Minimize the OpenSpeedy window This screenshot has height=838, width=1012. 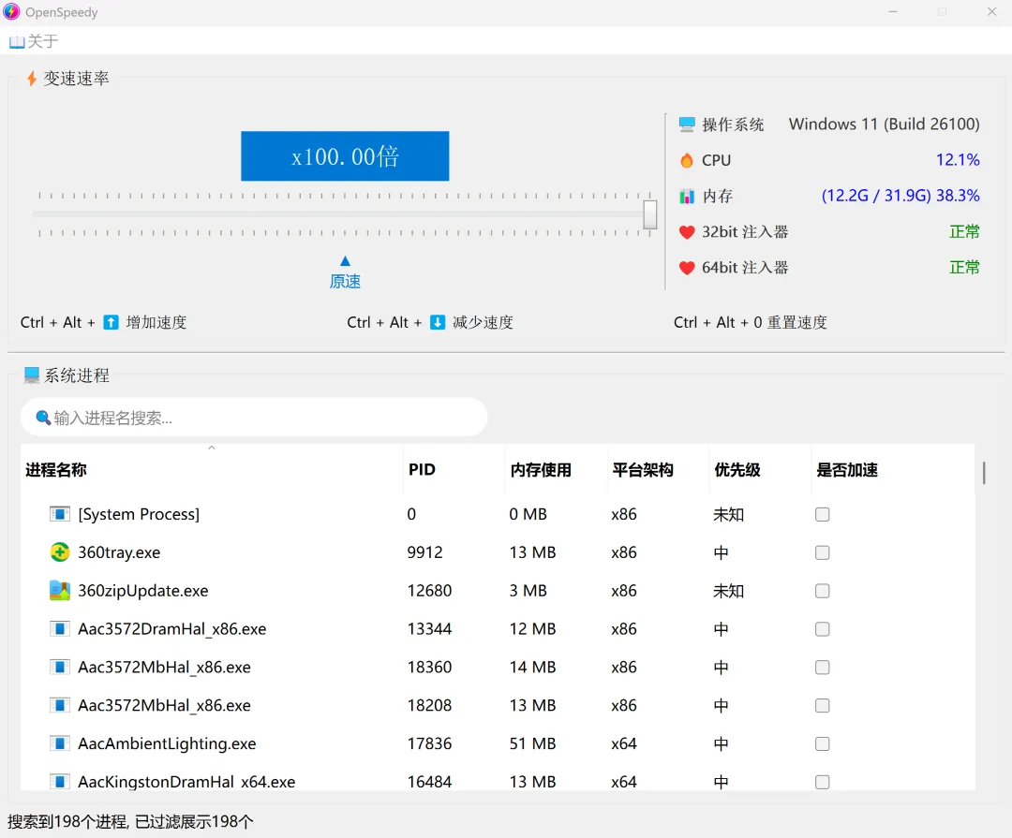coord(893,11)
